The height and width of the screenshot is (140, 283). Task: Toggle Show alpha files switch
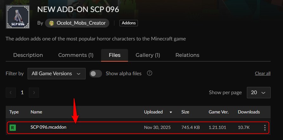point(96,74)
